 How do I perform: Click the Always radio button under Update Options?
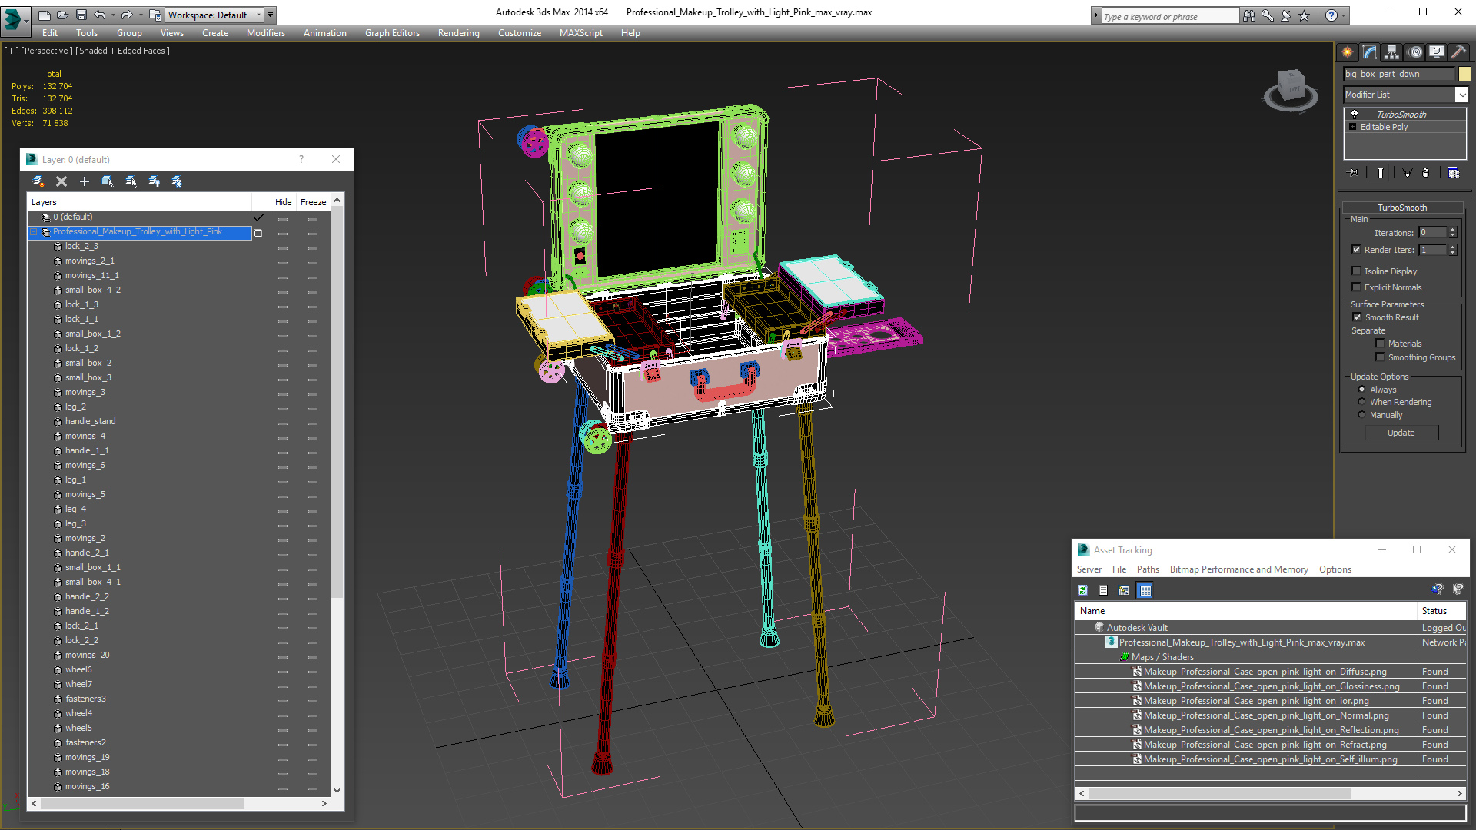pyautogui.click(x=1361, y=389)
